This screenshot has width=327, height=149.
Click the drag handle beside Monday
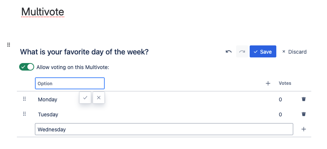point(24,99)
